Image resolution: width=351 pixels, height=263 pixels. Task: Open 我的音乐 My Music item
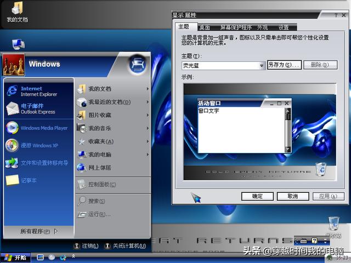(113, 128)
